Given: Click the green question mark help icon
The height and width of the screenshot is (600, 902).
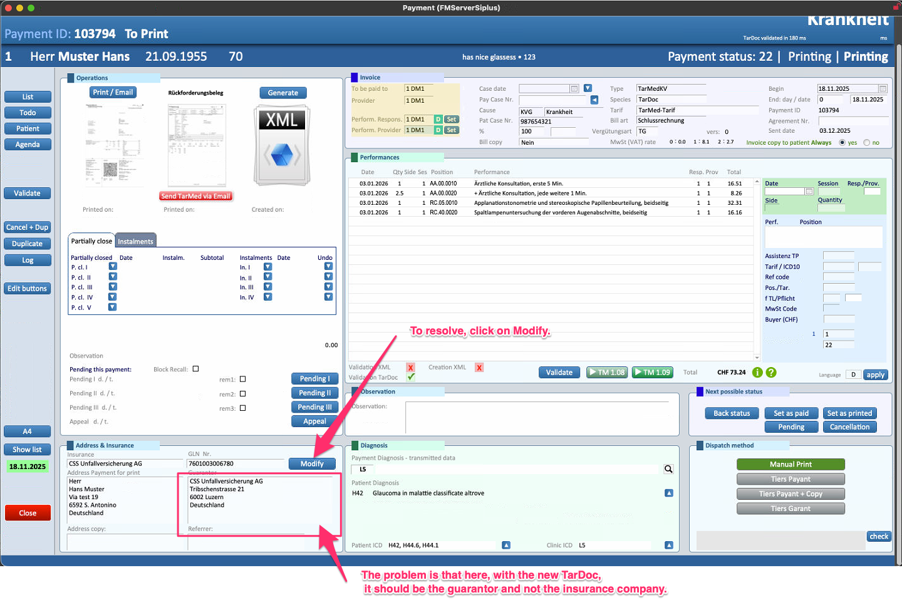Looking at the screenshot, I should (x=771, y=372).
